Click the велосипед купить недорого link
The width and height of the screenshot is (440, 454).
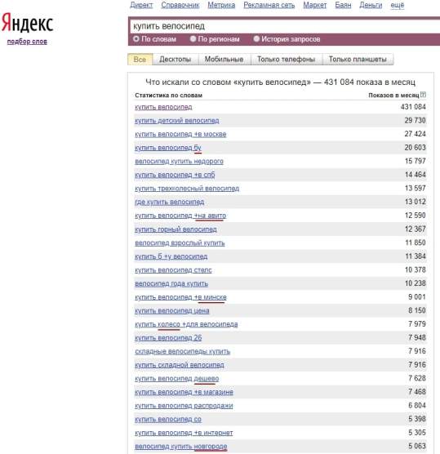180,162
